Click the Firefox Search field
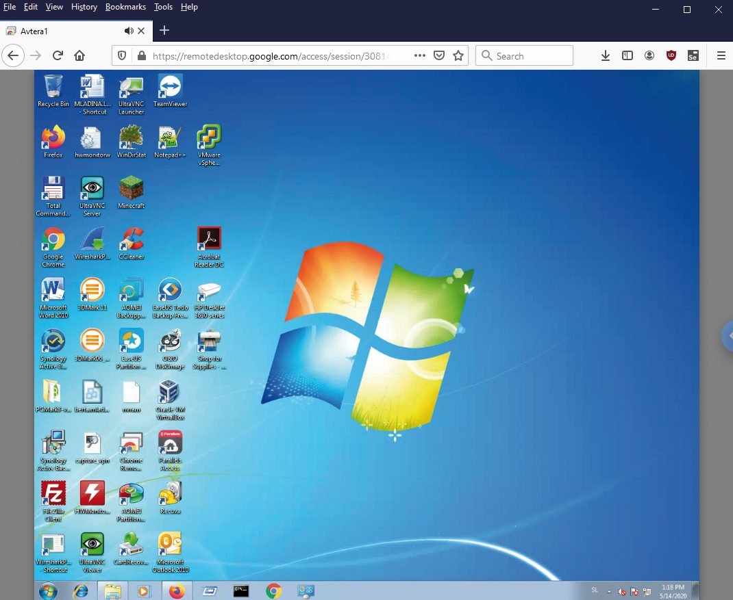 point(524,56)
